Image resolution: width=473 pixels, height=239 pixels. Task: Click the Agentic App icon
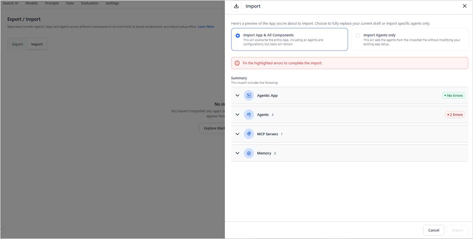pyautogui.click(x=249, y=95)
